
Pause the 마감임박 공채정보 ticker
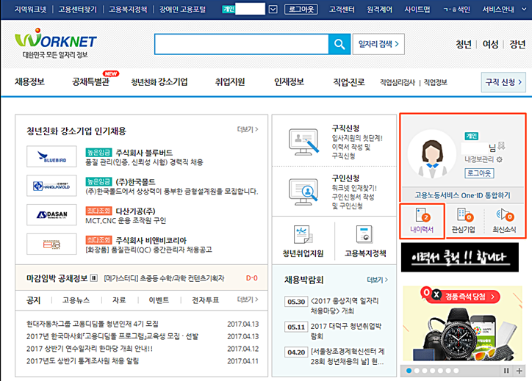[x=94, y=278]
